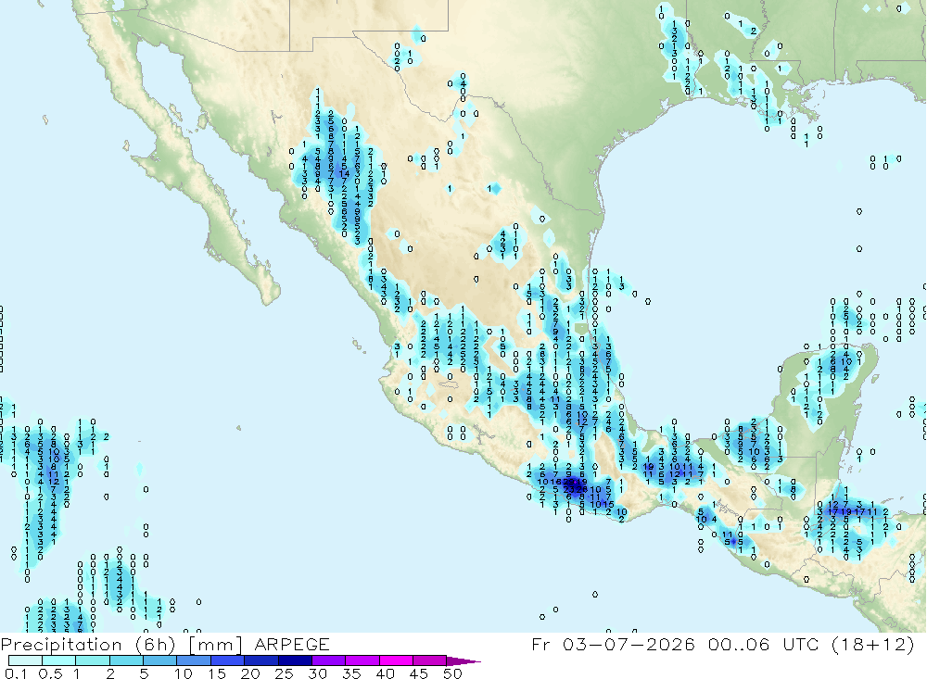This screenshot has height=679, width=927.
Task: Click the 0.1–0.5 mm legend color swatch
Action: pos(25,660)
